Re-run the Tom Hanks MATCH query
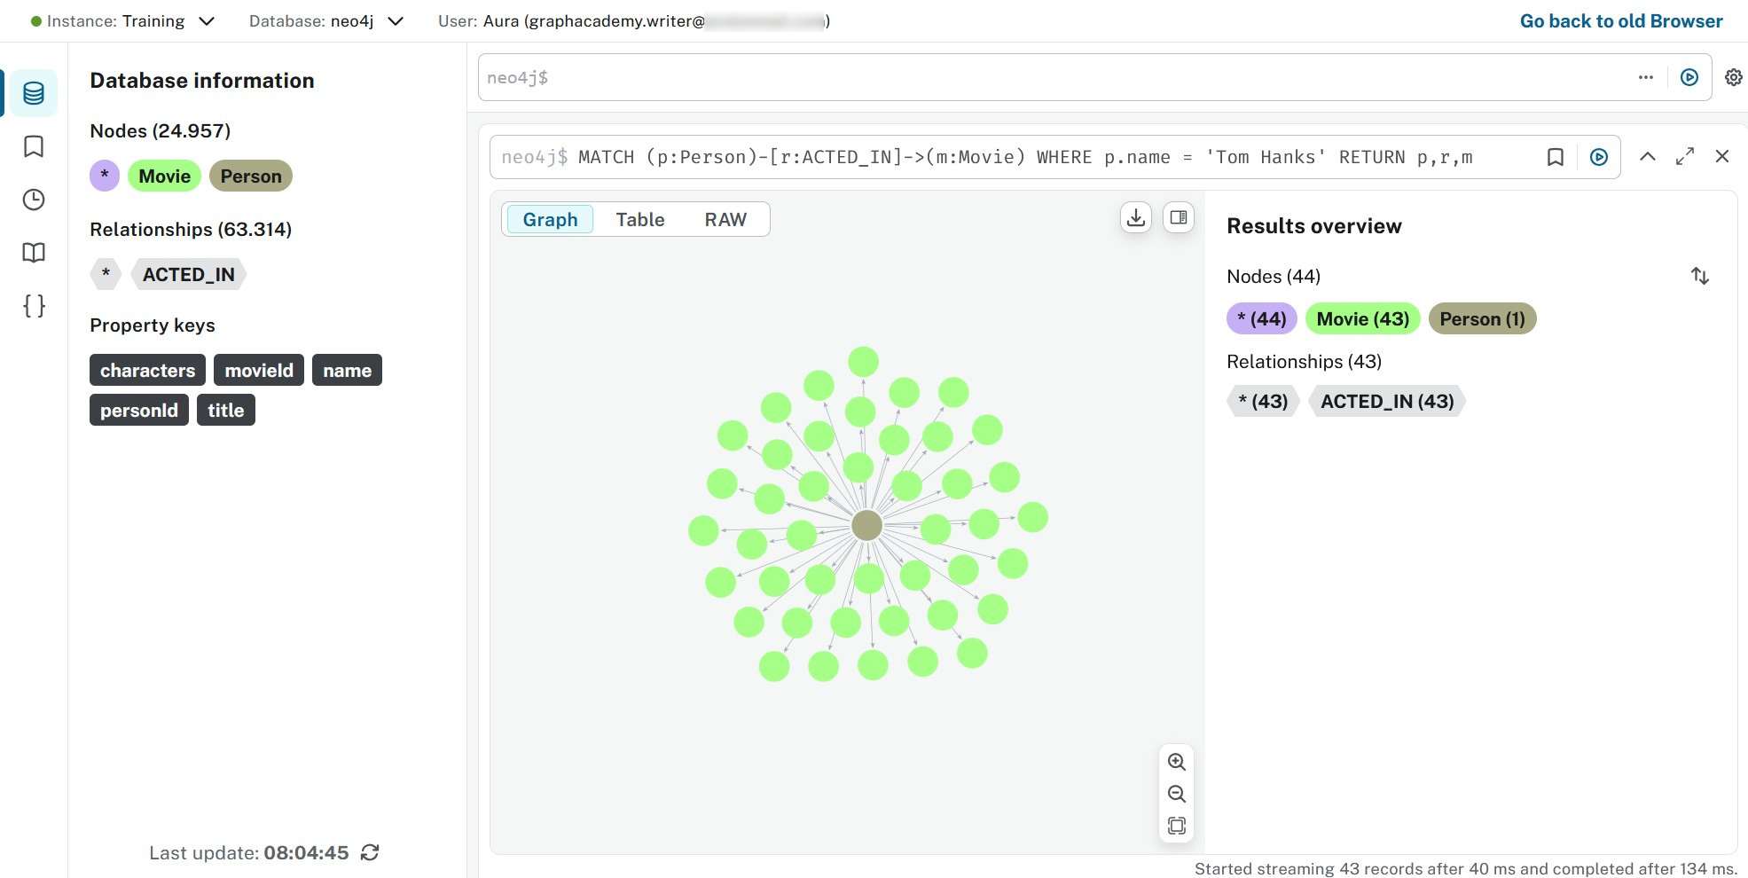 1599,157
